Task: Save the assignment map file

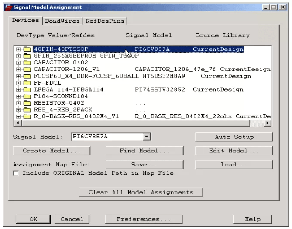Action: point(145,165)
